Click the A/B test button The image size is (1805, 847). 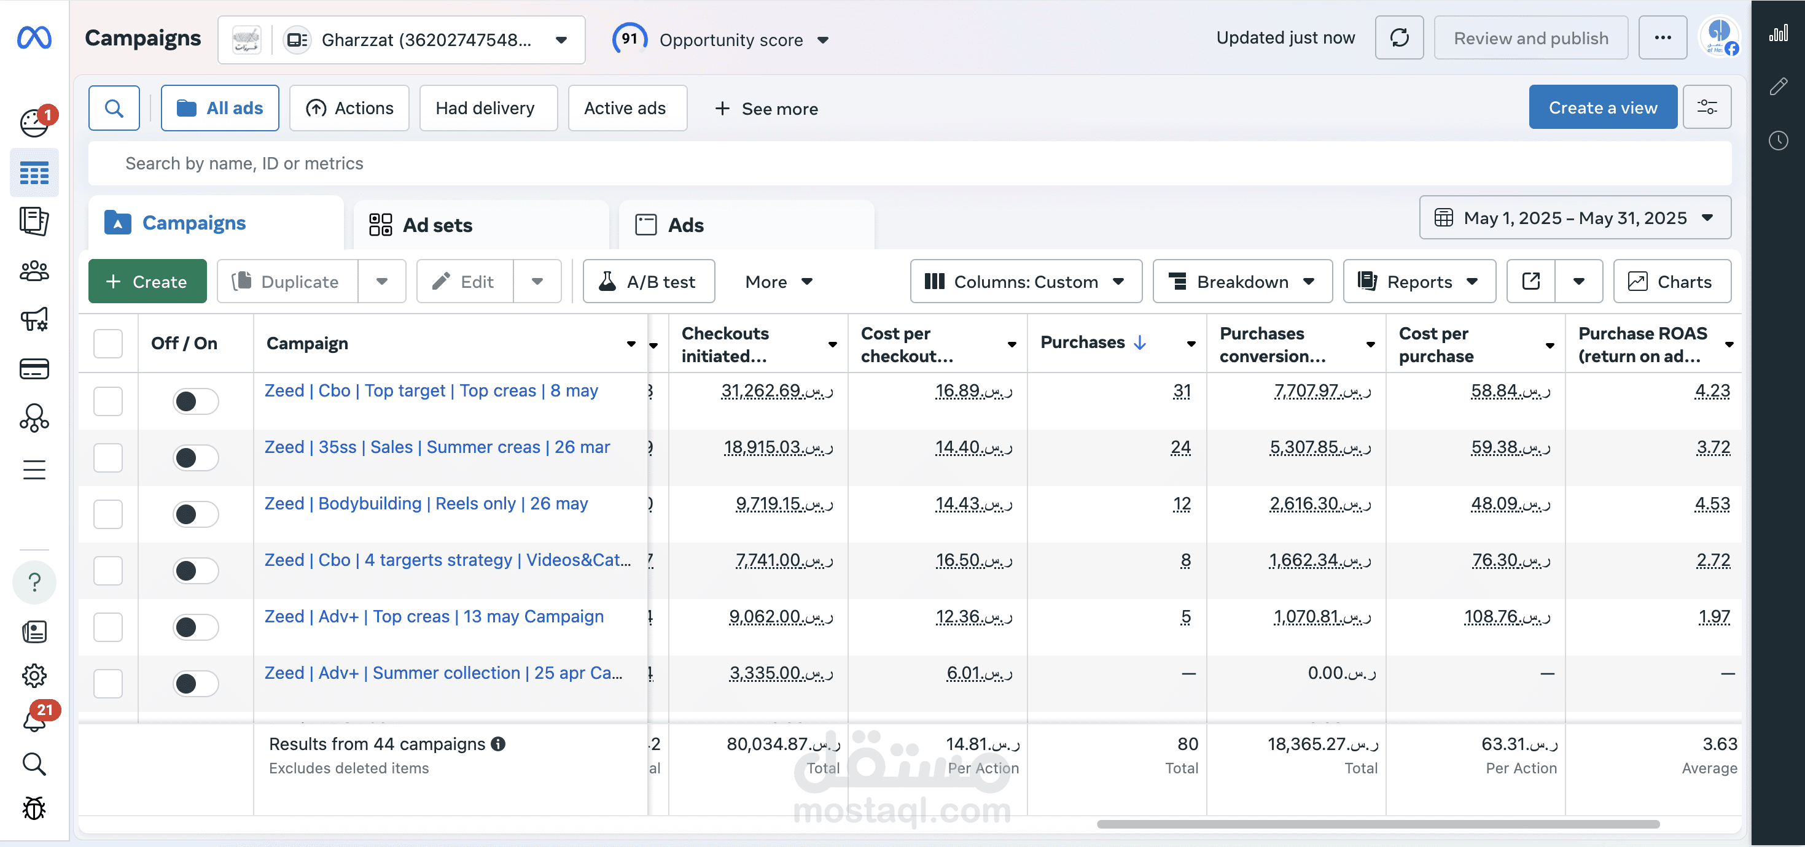[648, 281]
